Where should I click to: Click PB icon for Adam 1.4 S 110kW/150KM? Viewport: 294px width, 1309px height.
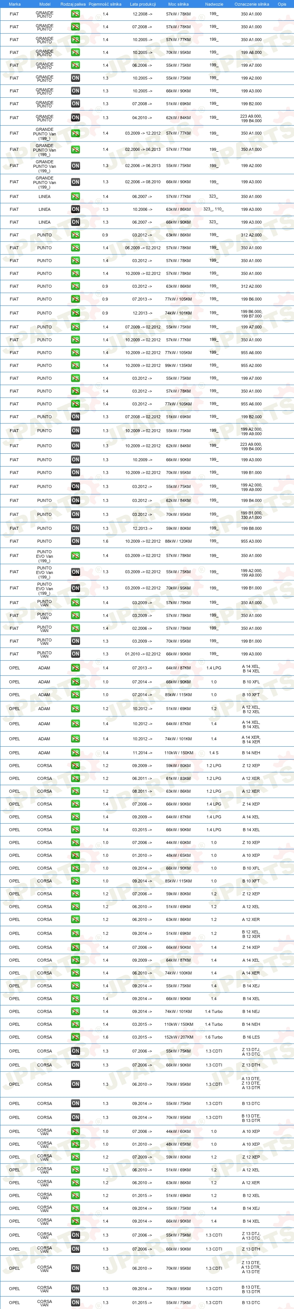click(x=75, y=753)
